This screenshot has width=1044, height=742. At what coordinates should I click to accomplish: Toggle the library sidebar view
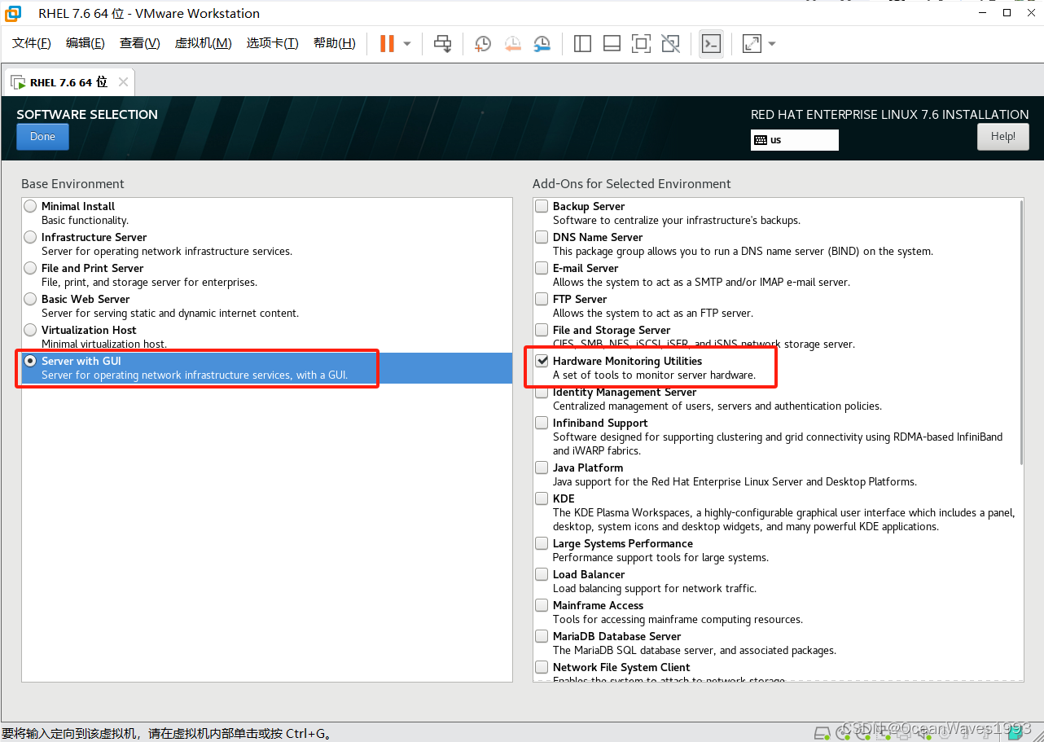(582, 43)
